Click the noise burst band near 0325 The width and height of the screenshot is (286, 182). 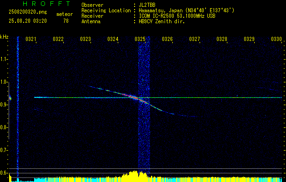point(144,107)
